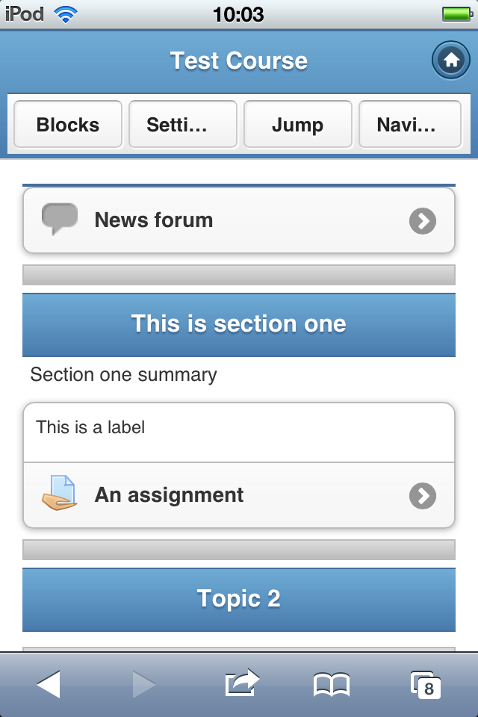Viewport: 478px width, 717px height.
Task: Go back with Safari's back arrow
Action: coord(49,685)
